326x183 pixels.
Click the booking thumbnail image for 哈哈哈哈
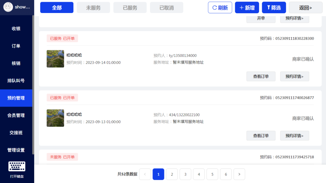(x=55, y=59)
